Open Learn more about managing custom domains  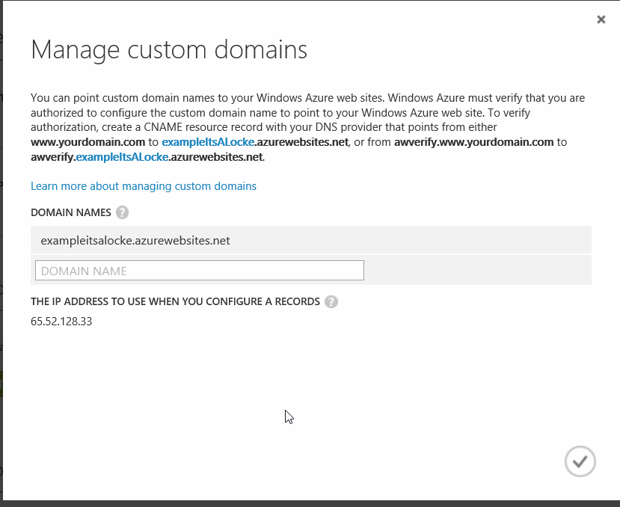tap(143, 185)
